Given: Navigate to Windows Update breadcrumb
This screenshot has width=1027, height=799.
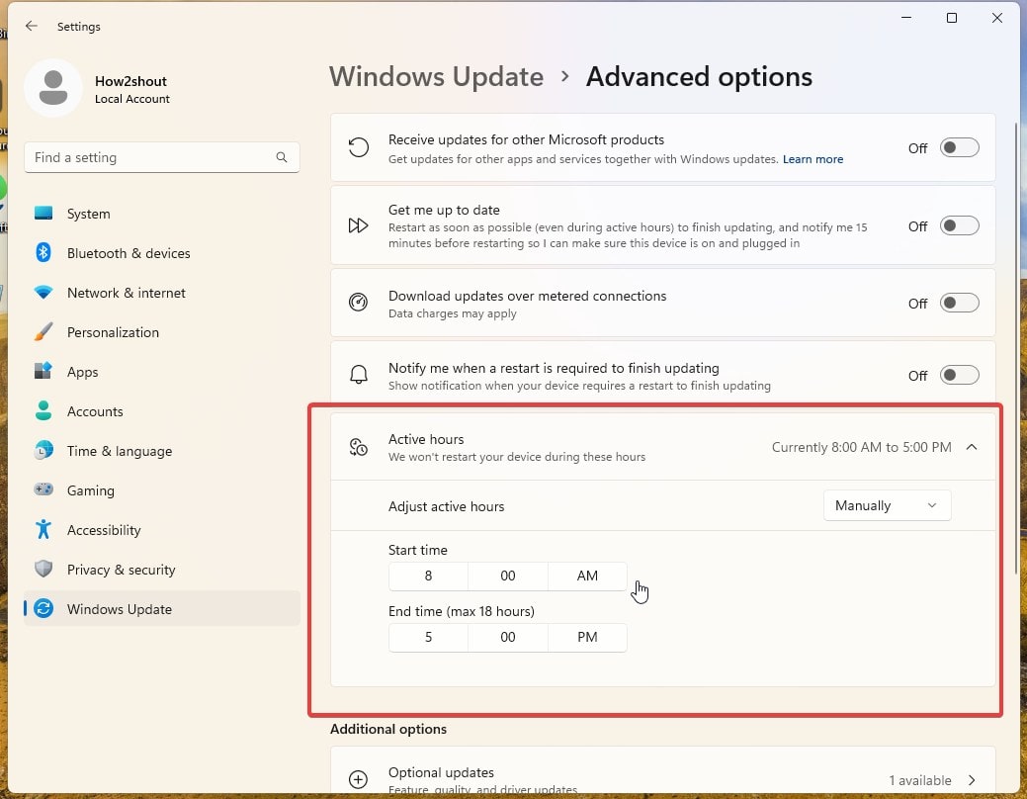Looking at the screenshot, I should (436, 77).
